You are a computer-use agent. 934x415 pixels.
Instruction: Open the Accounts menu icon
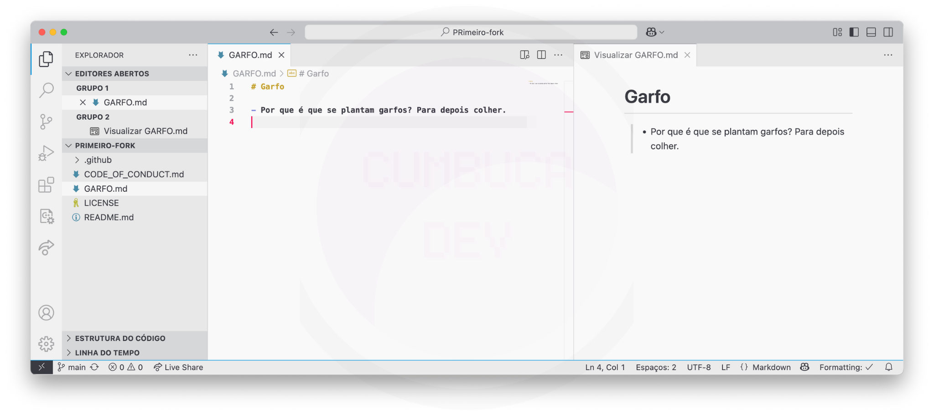tap(46, 313)
